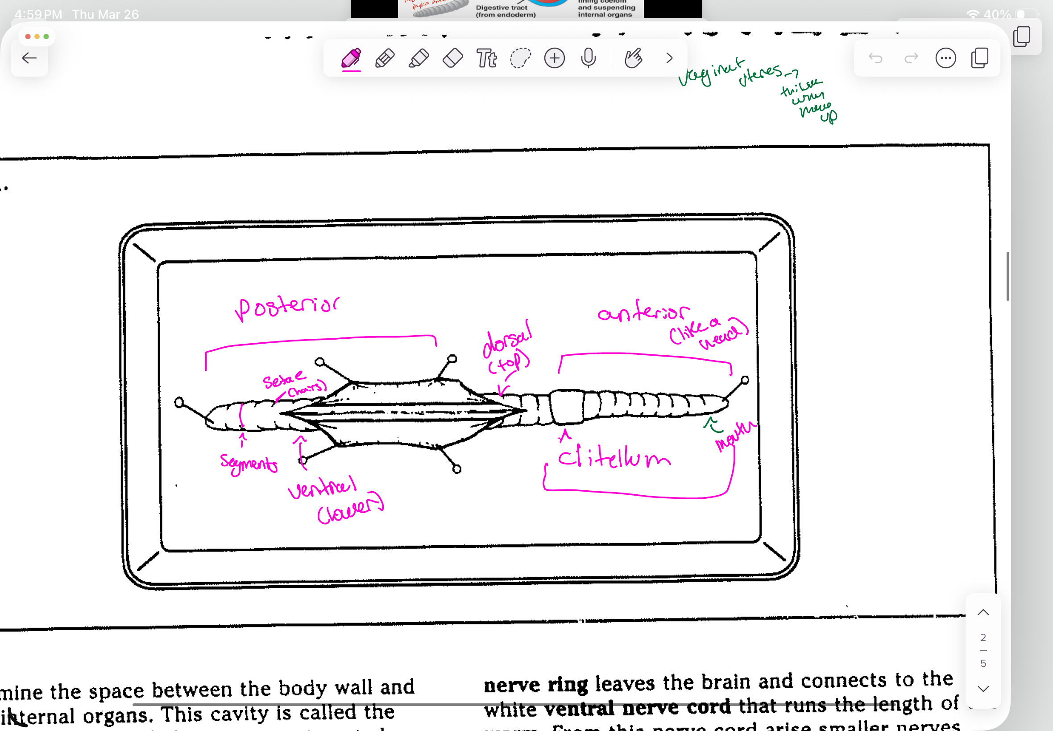Open the add (plus) insert menu
Image resolution: width=1053 pixels, height=731 pixels.
coord(554,58)
